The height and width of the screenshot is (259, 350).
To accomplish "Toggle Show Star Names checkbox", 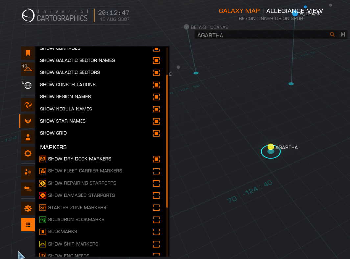I will [x=156, y=121].
